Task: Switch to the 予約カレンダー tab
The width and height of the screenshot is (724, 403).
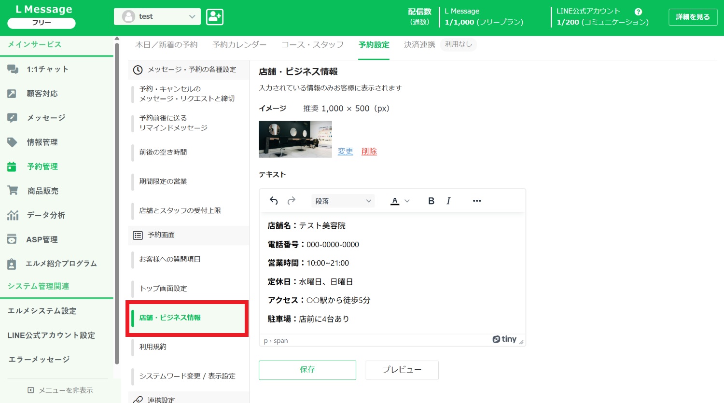Action: [x=239, y=45]
